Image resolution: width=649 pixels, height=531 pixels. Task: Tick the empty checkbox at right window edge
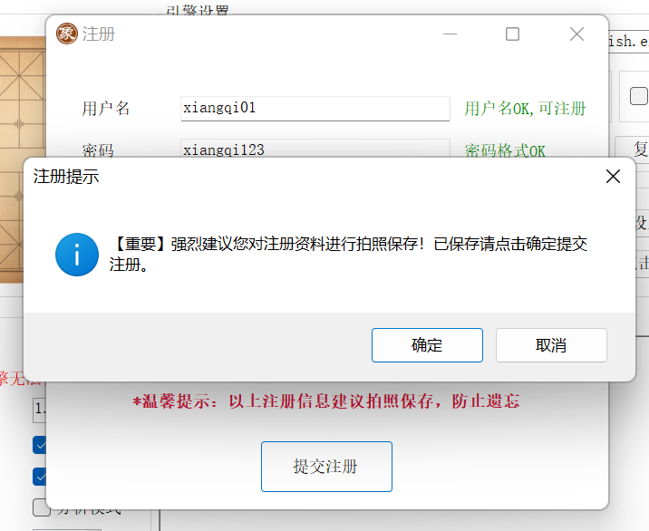(x=638, y=96)
